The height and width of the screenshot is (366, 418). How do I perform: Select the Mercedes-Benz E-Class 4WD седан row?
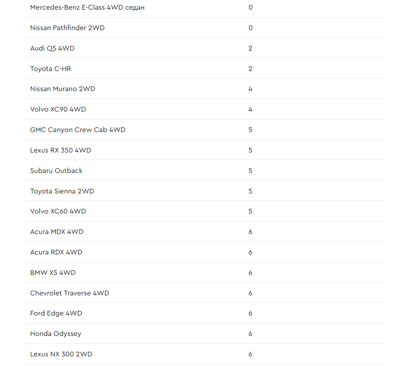click(205, 8)
